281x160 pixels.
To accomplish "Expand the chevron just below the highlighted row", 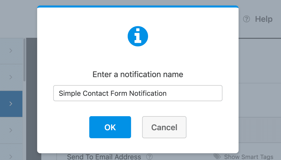I will 11,130.
